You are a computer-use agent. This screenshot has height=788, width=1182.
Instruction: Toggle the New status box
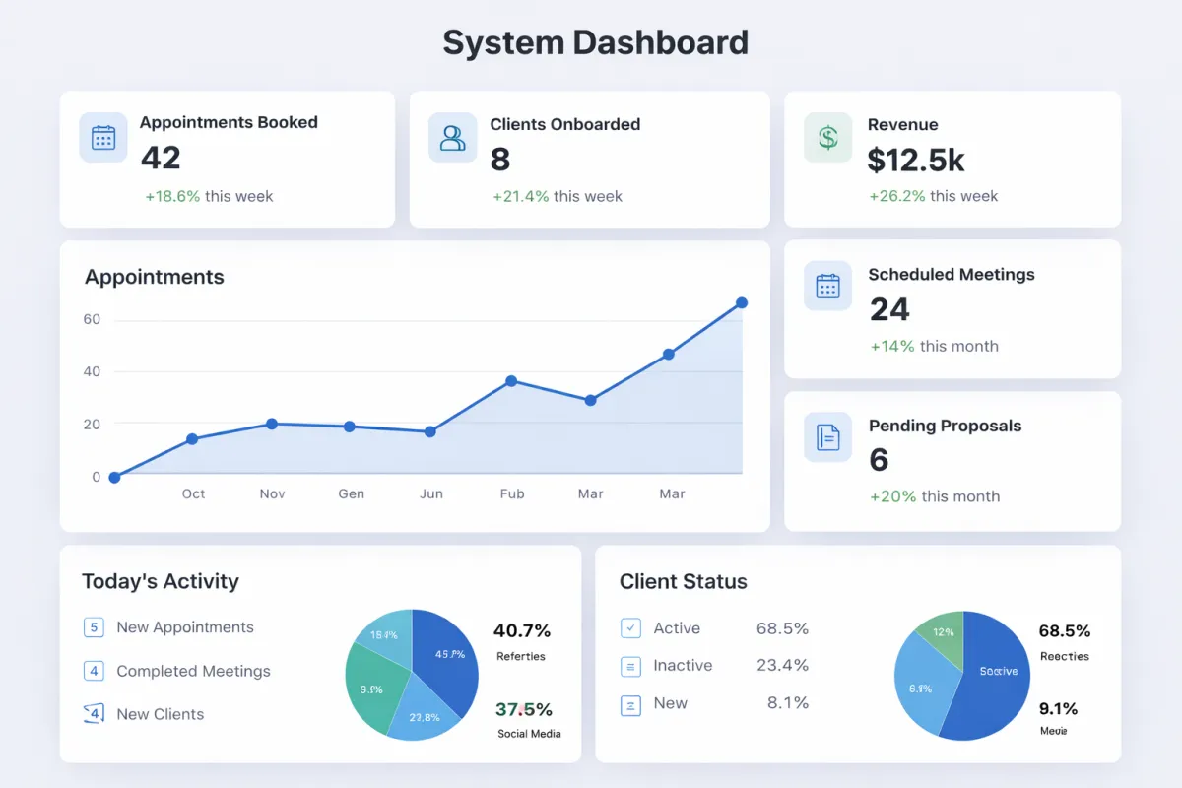[x=630, y=704]
